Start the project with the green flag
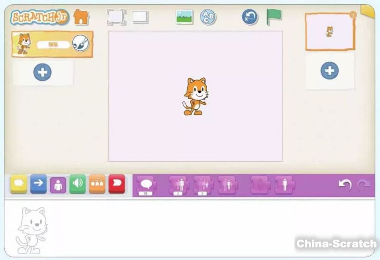The height and width of the screenshot is (260, 380). click(x=274, y=17)
